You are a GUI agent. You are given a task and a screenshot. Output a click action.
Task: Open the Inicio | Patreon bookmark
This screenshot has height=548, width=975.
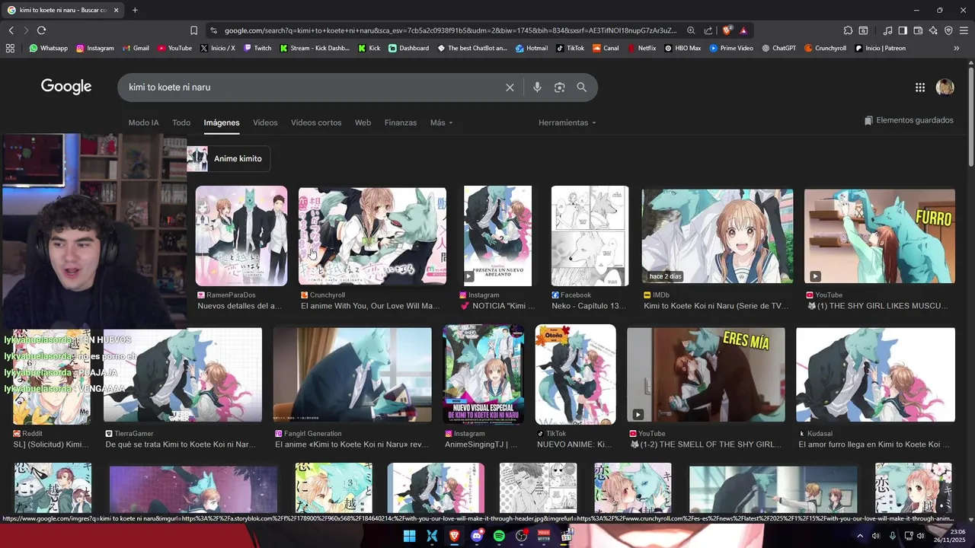pyautogui.click(x=880, y=48)
